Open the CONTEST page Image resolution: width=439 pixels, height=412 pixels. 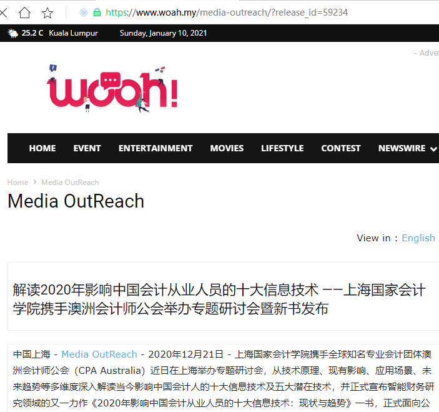[341, 148]
